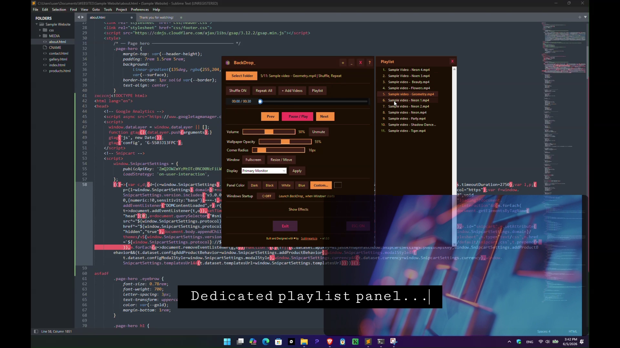
Task: Toggle the Playlist panel button
Action: (317, 91)
